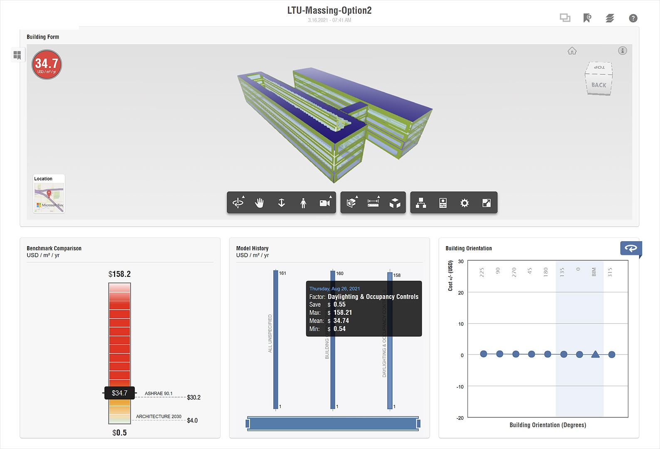The height and width of the screenshot is (449, 660).
Task: Click BACK face on view cube
Action: coord(599,85)
